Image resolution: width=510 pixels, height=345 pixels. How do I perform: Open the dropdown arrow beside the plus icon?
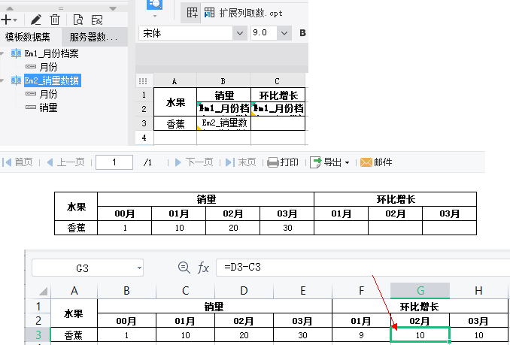click(15, 20)
